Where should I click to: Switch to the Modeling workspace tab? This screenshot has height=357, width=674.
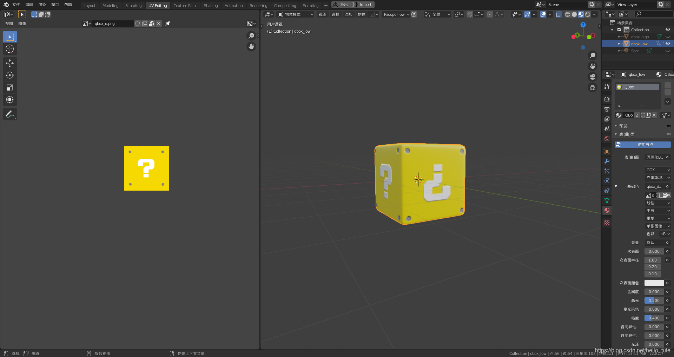(110, 6)
